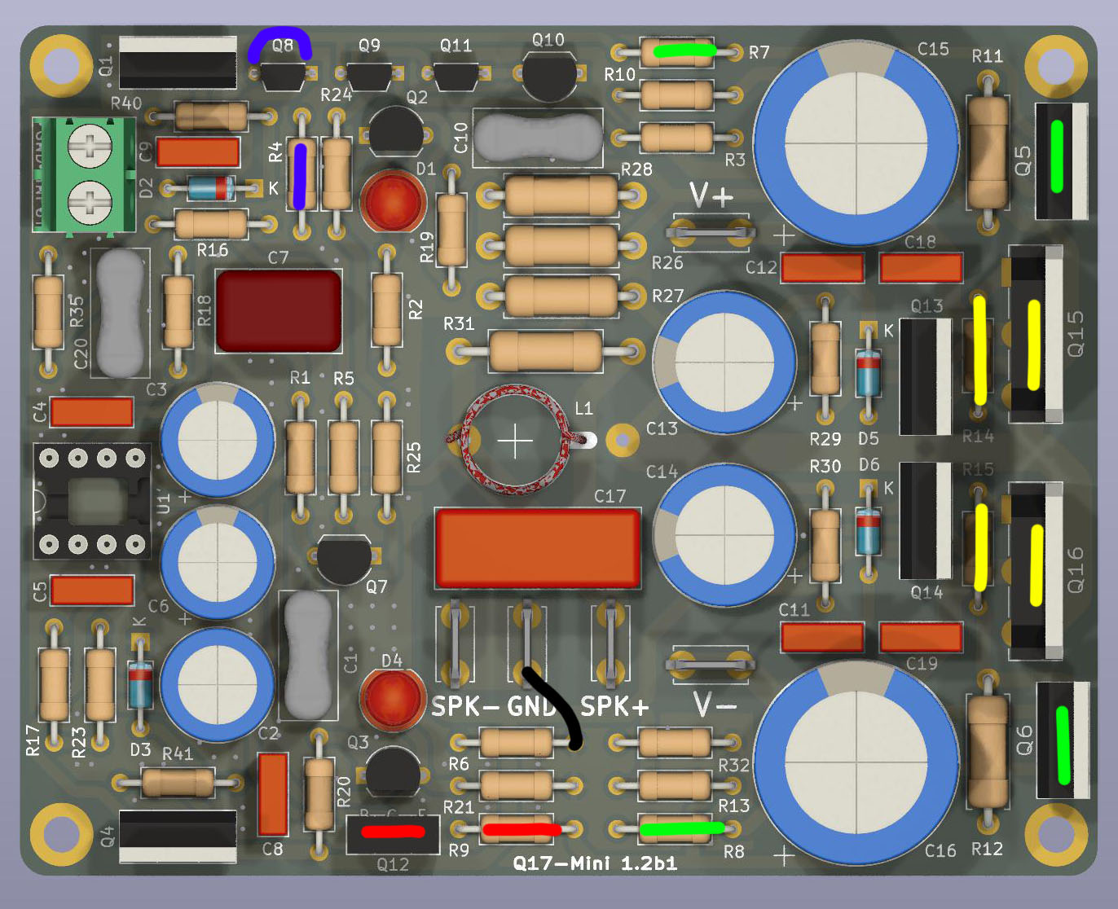Image resolution: width=1118 pixels, height=909 pixels.
Task: Select the C13 electrolytic capacitor
Action: point(724,362)
